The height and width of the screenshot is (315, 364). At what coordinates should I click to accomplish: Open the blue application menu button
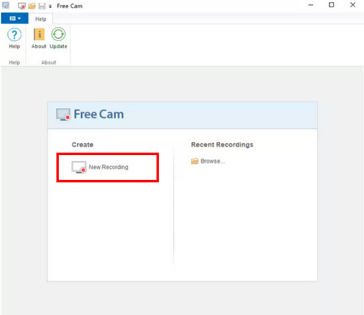(15, 18)
